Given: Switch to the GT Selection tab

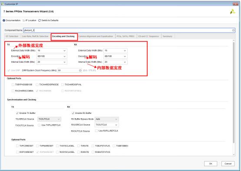Looking at the screenshot, I should (12, 36).
